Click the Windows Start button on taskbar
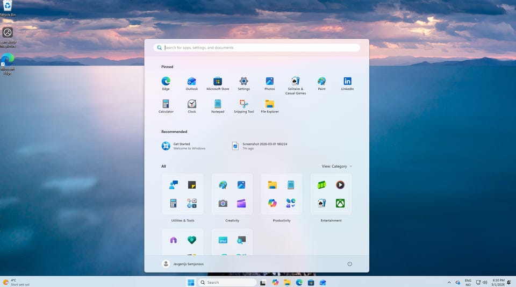The width and height of the screenshot is (516, 287). [x=191, y=282]
